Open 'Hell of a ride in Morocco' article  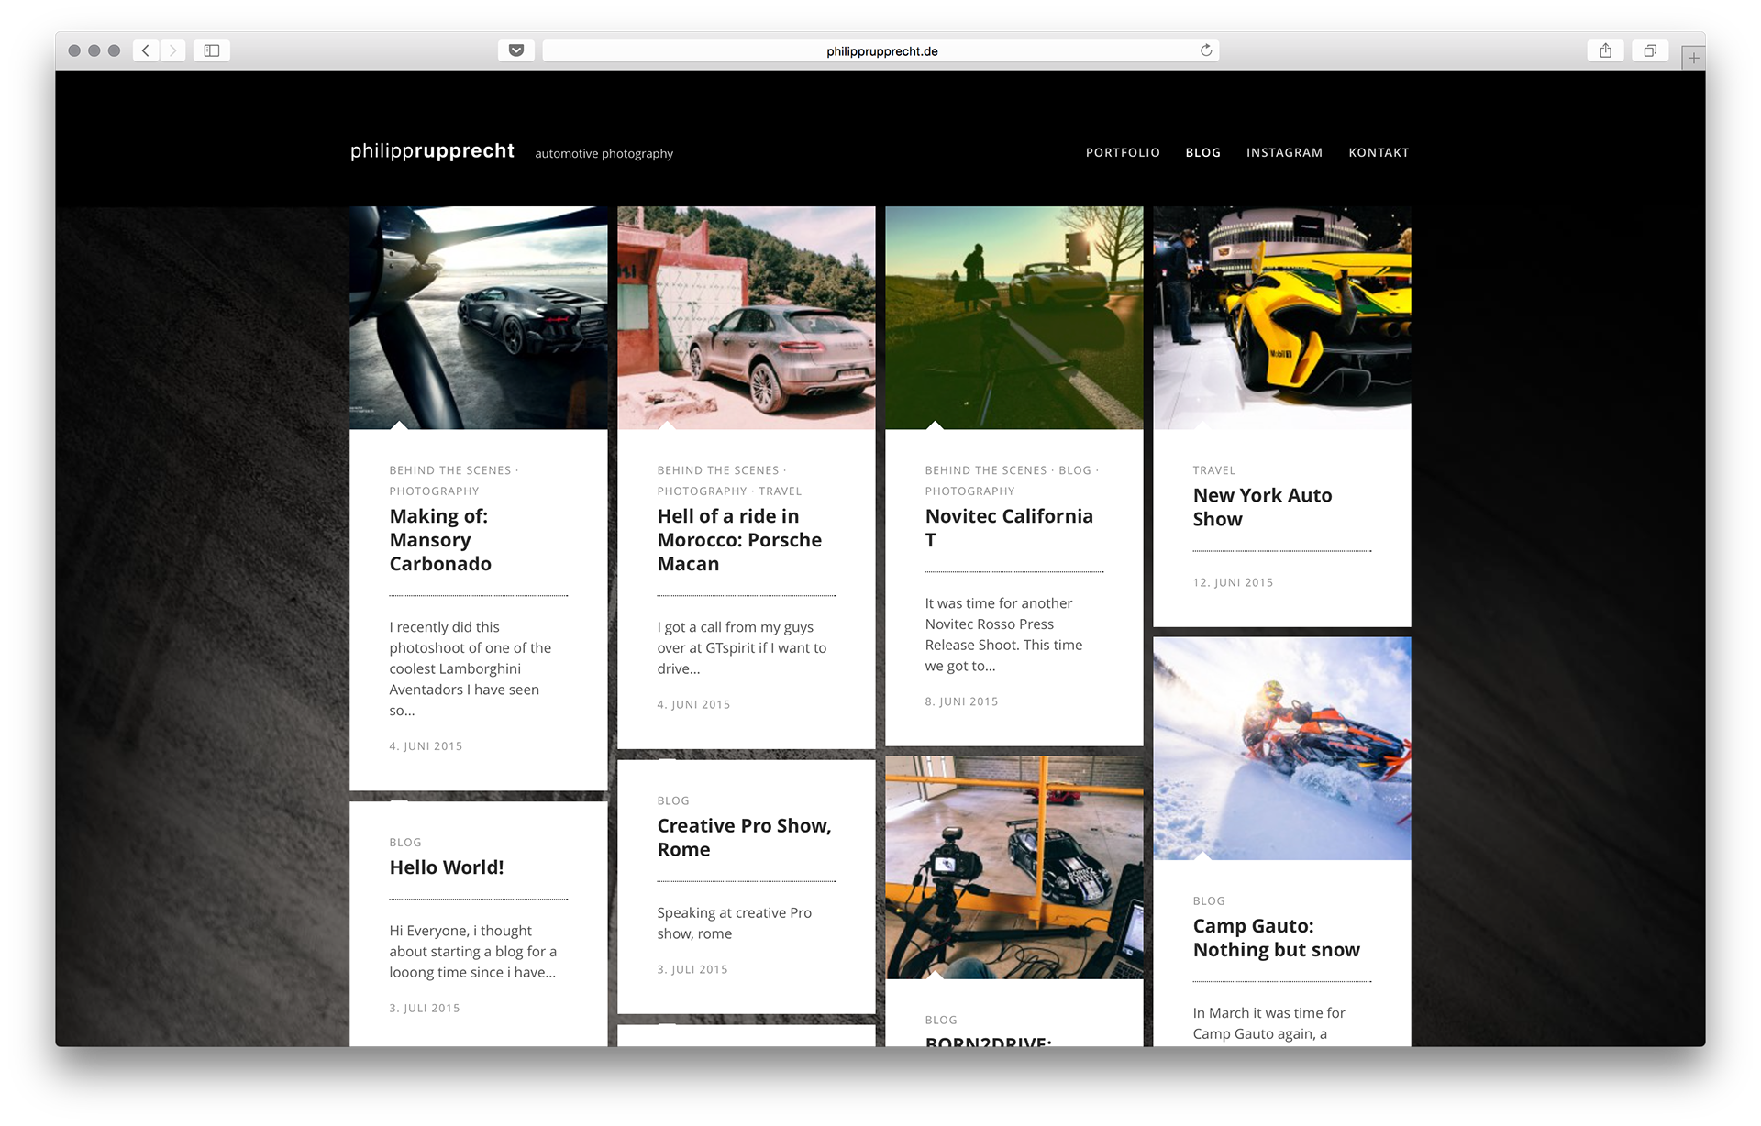click(x=739, y=540)
